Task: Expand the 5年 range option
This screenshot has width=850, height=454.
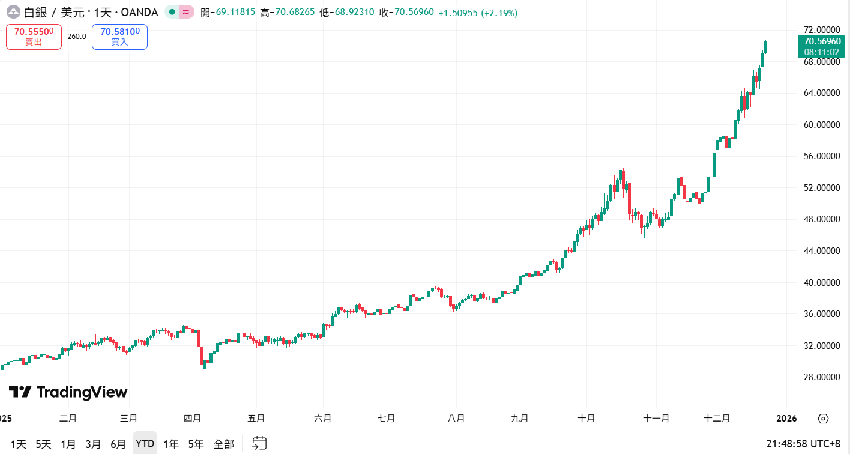Action: click(x=195, y=443)
